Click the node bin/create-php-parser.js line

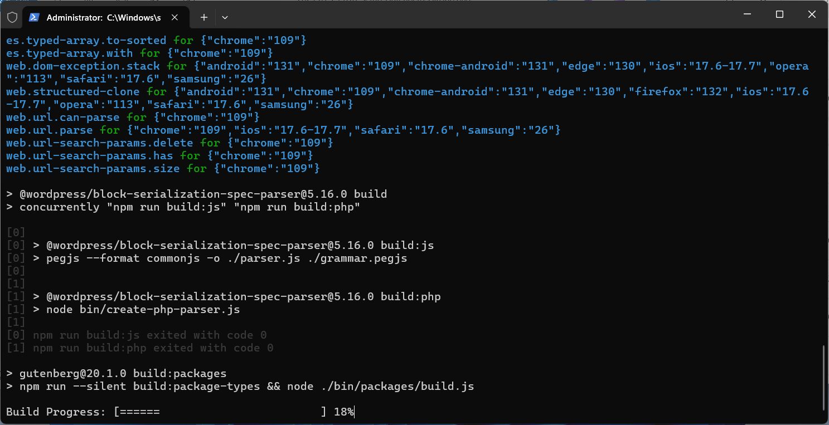click(137, 310)
